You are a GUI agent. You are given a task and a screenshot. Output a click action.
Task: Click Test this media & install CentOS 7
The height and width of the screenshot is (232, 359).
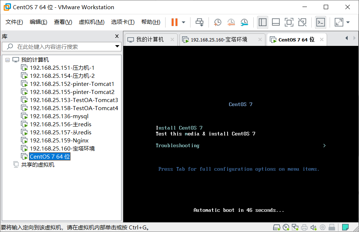pos(206,134)
